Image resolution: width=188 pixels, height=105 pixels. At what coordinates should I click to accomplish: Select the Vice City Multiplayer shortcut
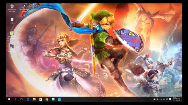[x=12, y=48]
